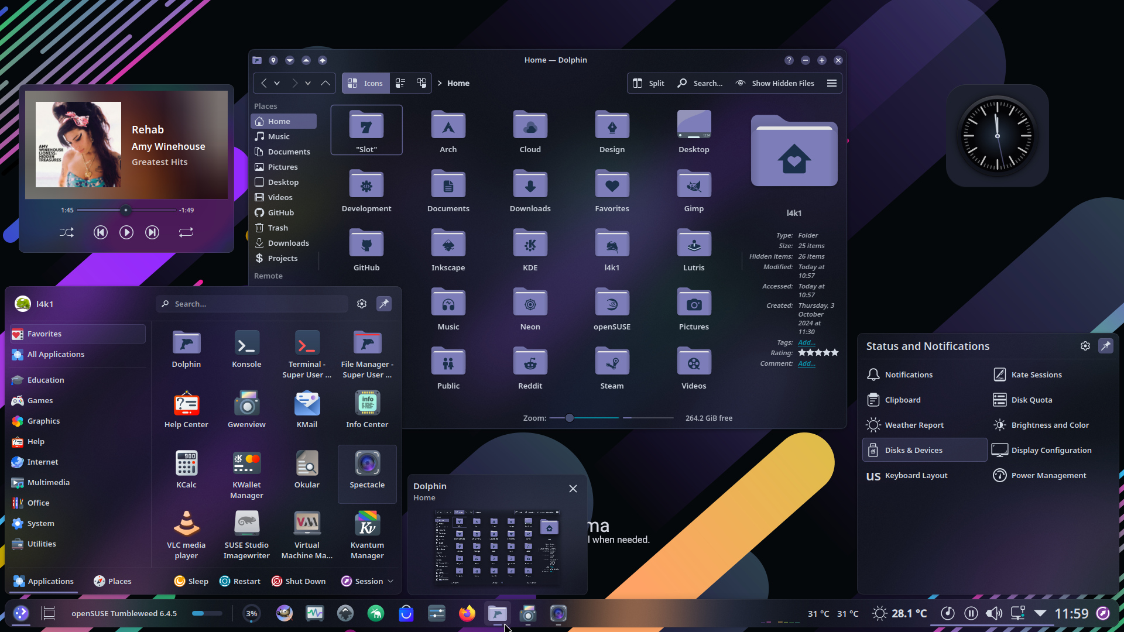Toggle shuffle in the music player
1124x632 pixels.
67,232
